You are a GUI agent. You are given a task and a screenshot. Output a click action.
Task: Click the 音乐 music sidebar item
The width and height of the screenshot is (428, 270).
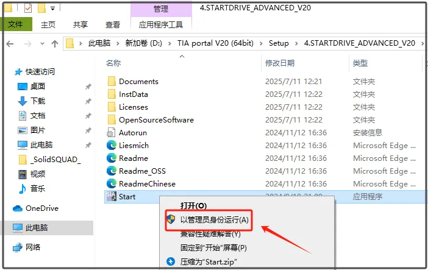[38, 189]
